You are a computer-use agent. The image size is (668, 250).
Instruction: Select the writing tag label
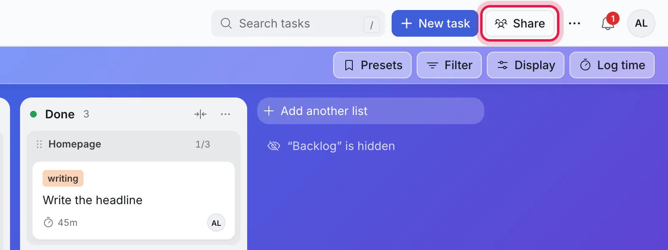[63, 178]
